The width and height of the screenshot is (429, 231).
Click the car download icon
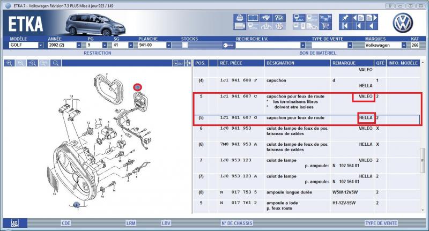pos(265,26)
